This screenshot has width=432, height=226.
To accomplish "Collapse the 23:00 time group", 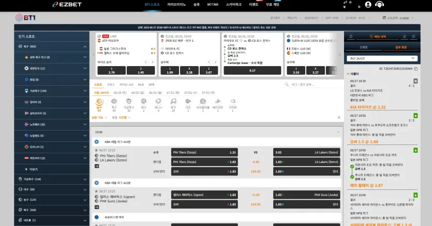I will [338, 132].
